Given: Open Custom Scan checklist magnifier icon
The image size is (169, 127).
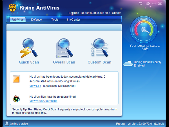Looking at the screenshot, I should [x=99, y=47].
